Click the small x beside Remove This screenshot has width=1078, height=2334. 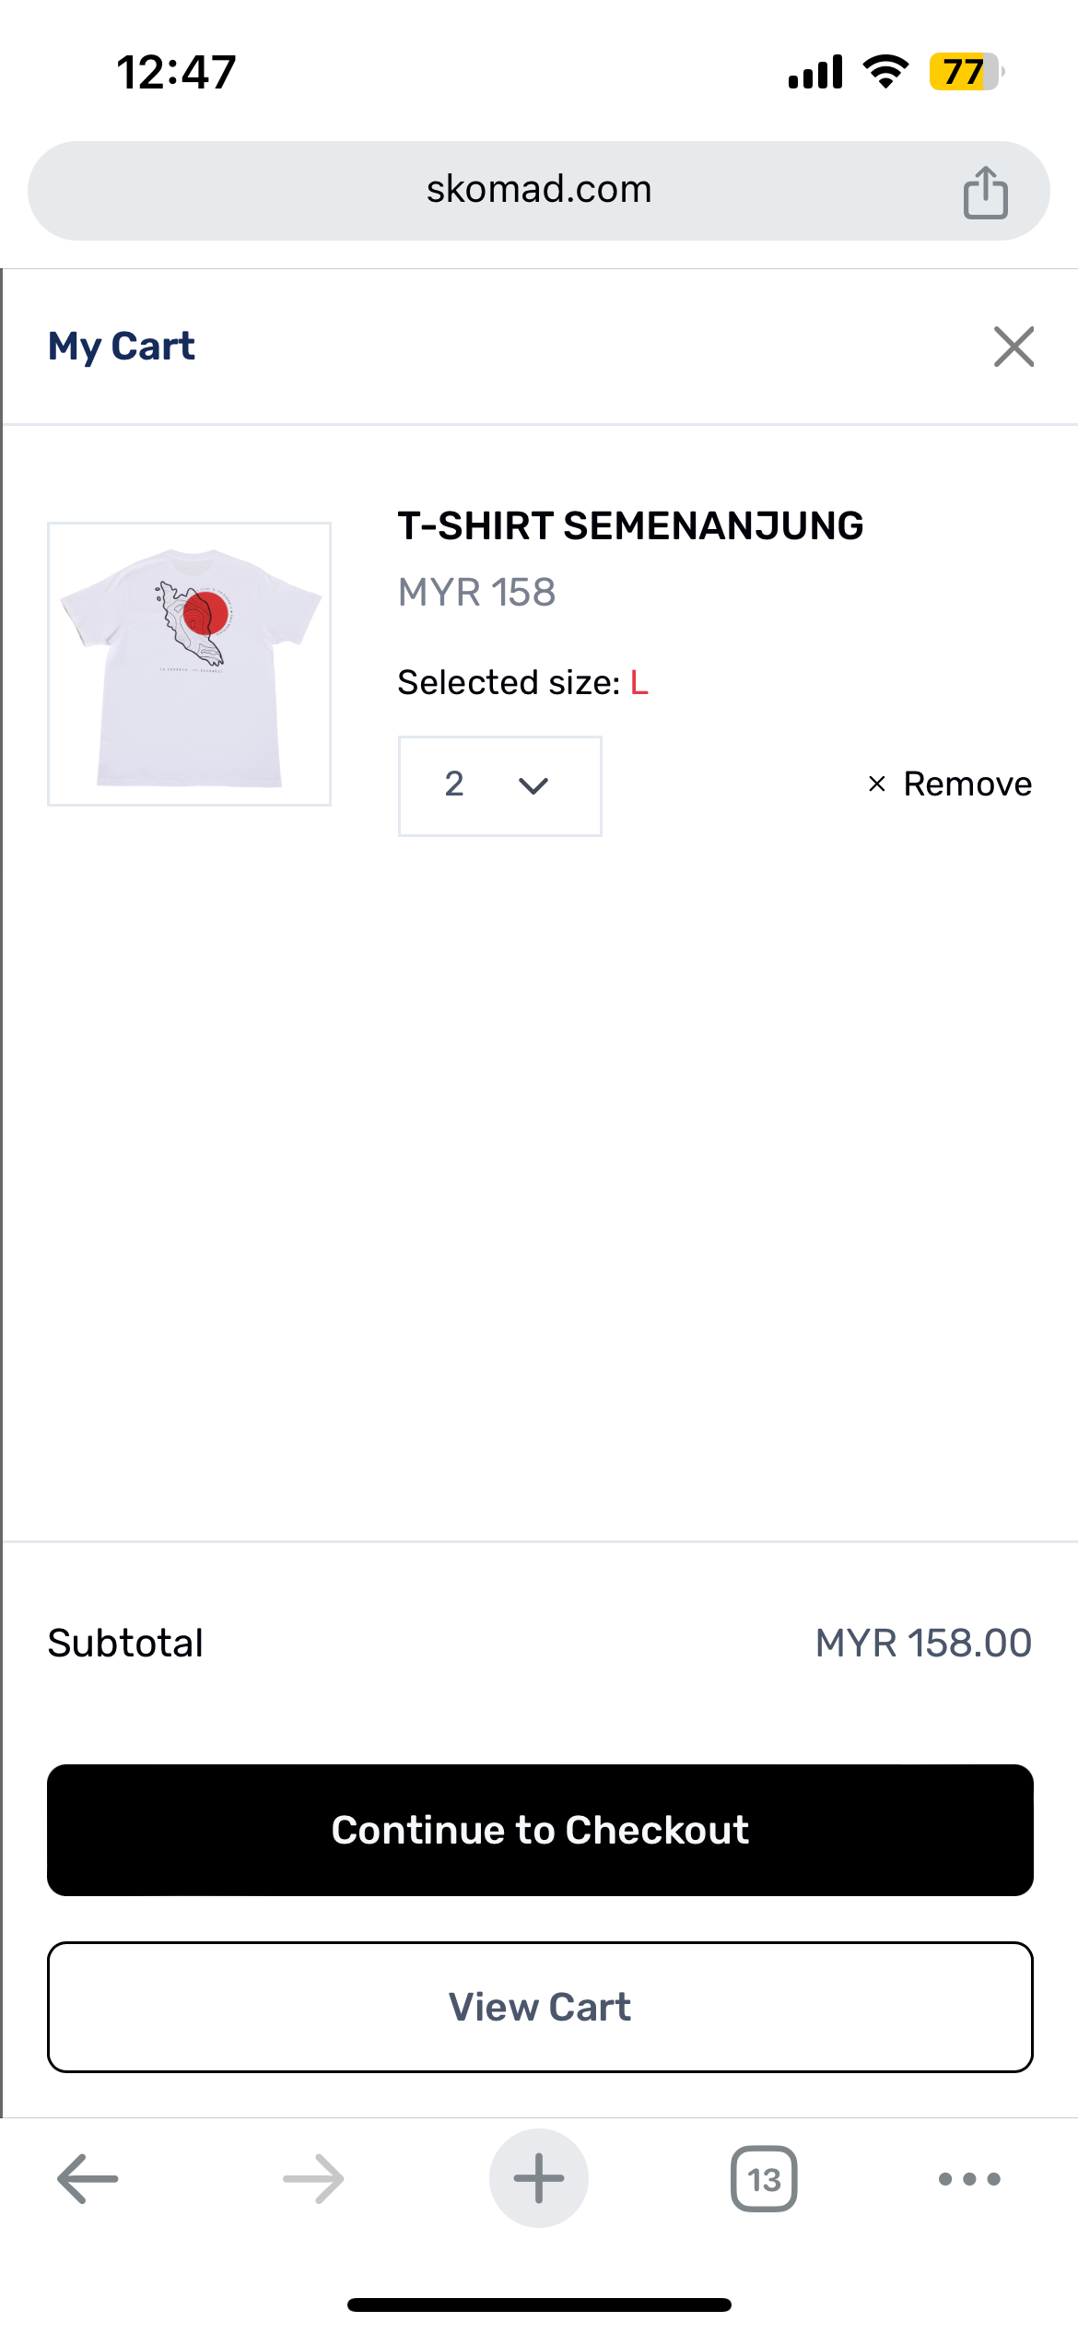(877, 784)
